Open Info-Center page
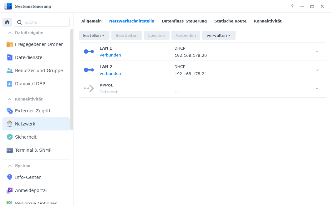The image size is (331, 206). 36,177
